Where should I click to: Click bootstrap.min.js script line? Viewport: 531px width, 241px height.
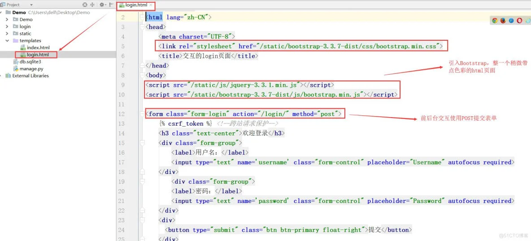pos(272,94)
